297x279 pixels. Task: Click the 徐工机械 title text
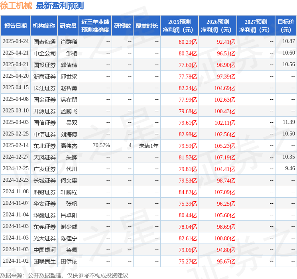[x=16, y=6]
